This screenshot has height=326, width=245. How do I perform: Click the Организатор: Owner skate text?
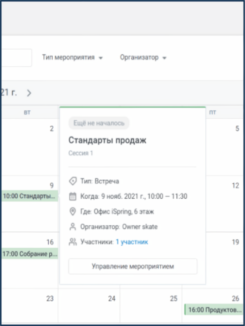[x=119, y=227]
